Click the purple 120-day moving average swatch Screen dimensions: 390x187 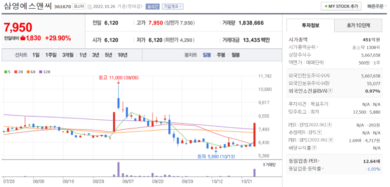tap(40, 72)
